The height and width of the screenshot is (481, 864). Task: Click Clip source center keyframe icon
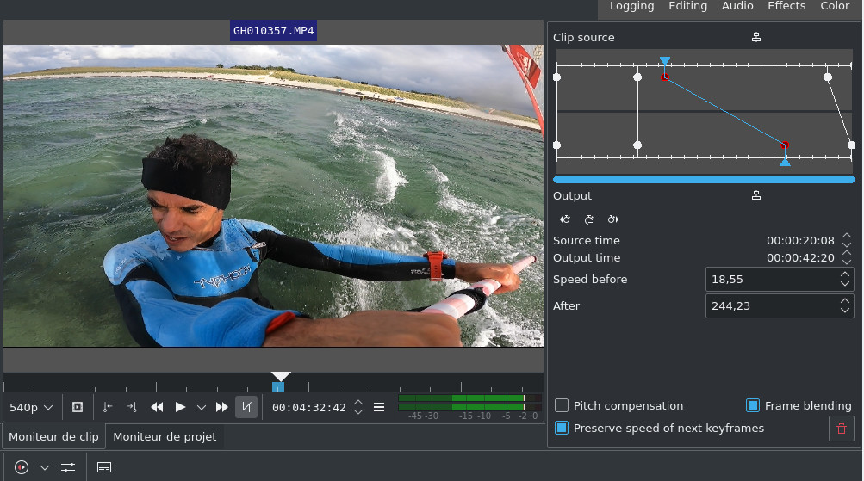(756, 37)
